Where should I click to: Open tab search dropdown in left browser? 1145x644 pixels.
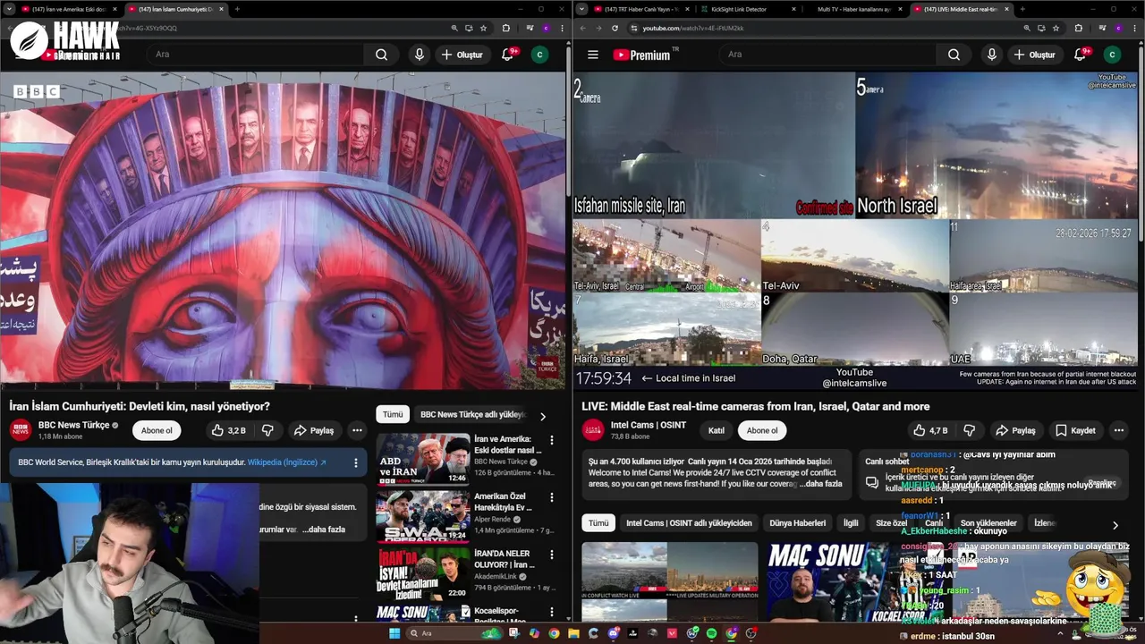pyautogui.click(x=8, y=9)
